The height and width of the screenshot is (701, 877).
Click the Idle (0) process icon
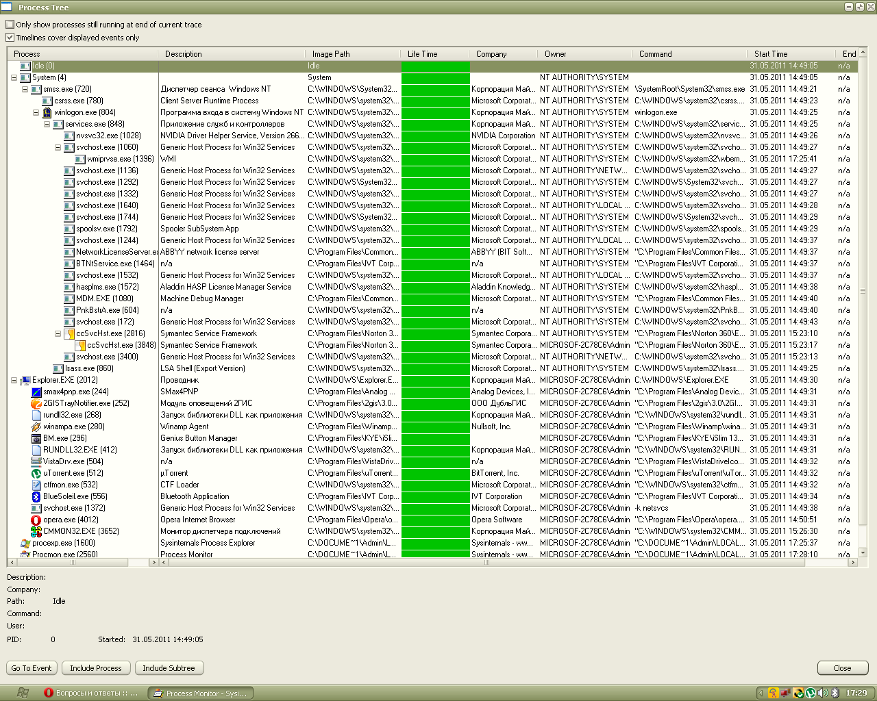pyautogui.click(x=25, y=66)
